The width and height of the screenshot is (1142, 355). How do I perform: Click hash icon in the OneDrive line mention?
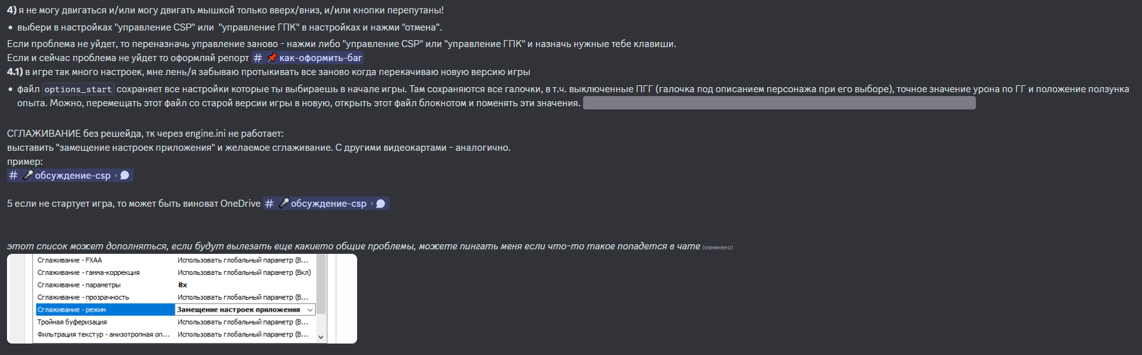coord(269,204)
